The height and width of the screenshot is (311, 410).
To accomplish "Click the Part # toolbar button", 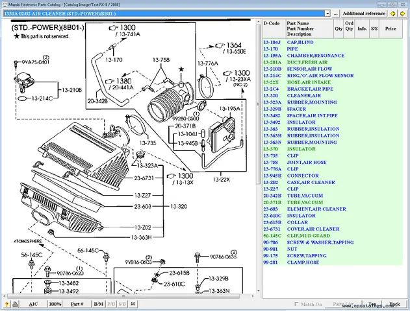I will 77,304.
